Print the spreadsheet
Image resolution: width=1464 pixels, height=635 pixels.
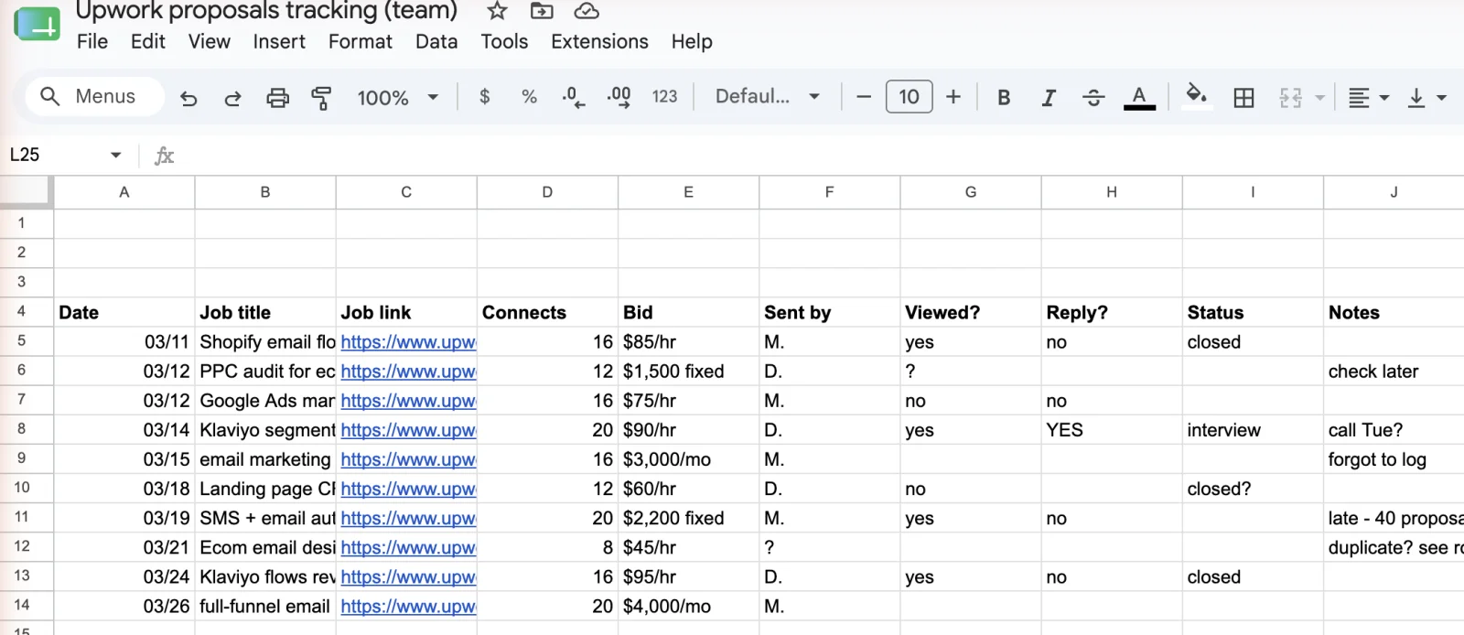click(277, 98)
